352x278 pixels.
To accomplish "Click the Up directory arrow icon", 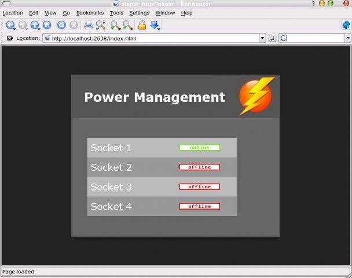I will (x=35, y=25).
